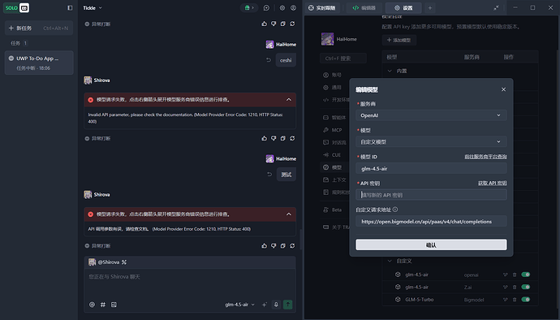Copy the first interrupted reply
The image size is (560, 320).
(x=283, y=24)
